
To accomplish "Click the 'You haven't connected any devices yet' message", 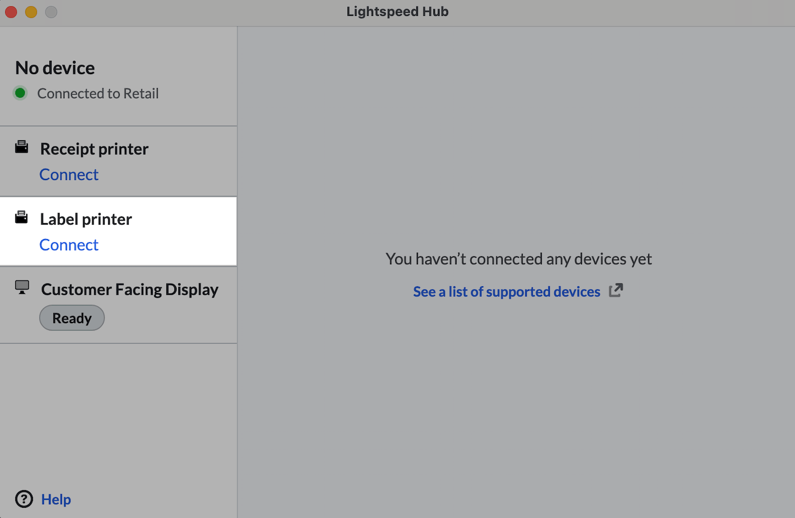I will coord(518,259).
